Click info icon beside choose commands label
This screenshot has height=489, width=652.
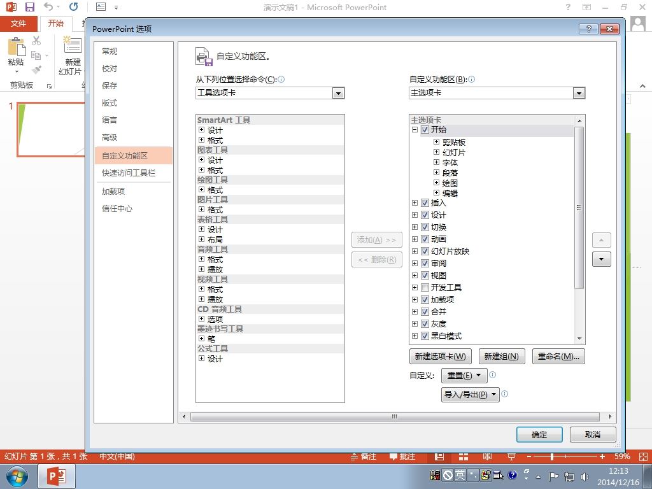(281, 79)
